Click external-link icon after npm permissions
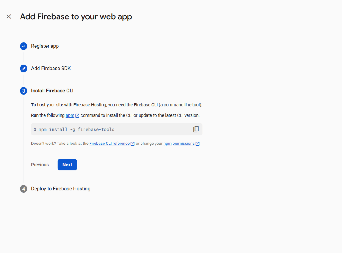The image size is (342, 253). pos(197,144)
